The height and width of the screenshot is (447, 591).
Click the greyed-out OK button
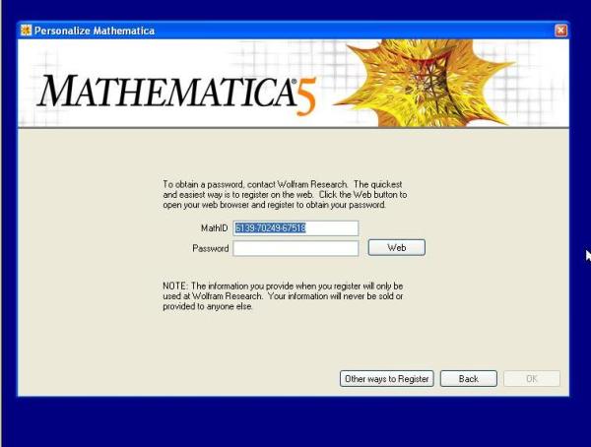531,379
